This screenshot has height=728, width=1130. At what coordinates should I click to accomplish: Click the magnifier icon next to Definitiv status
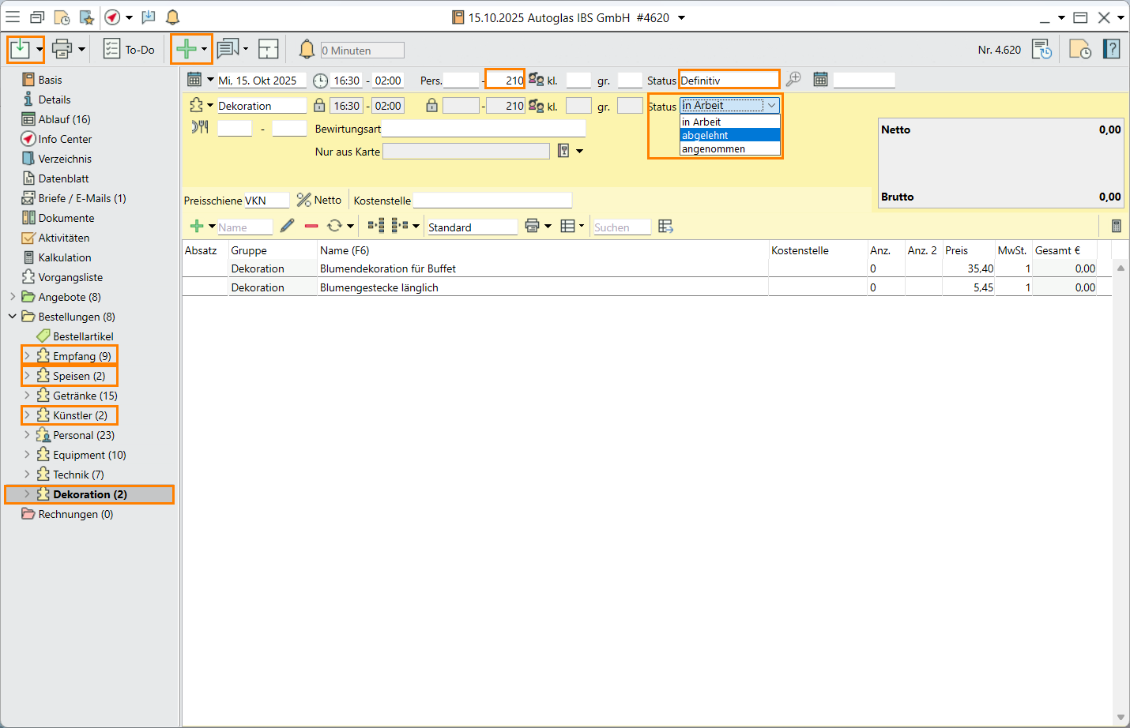click(793, 80)
